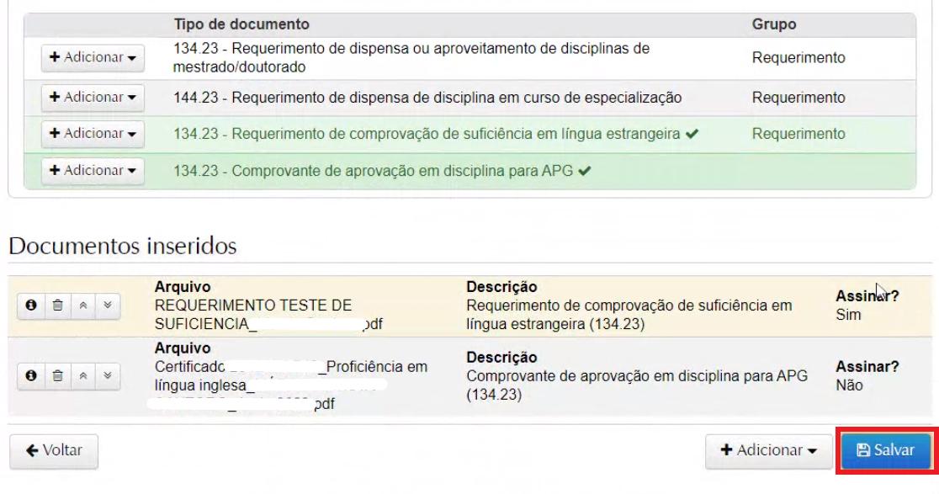The height and width of the screenshot is (494, 939).
Task: Select the 144.23 dispensa de disciplina especialização row
Action: 427,98
